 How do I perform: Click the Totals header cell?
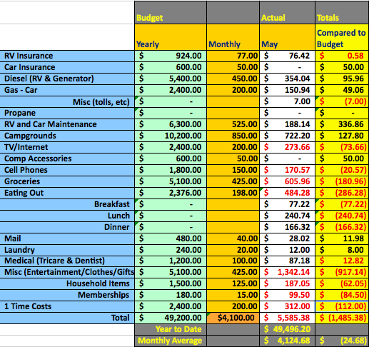click(x=342, y=13)
